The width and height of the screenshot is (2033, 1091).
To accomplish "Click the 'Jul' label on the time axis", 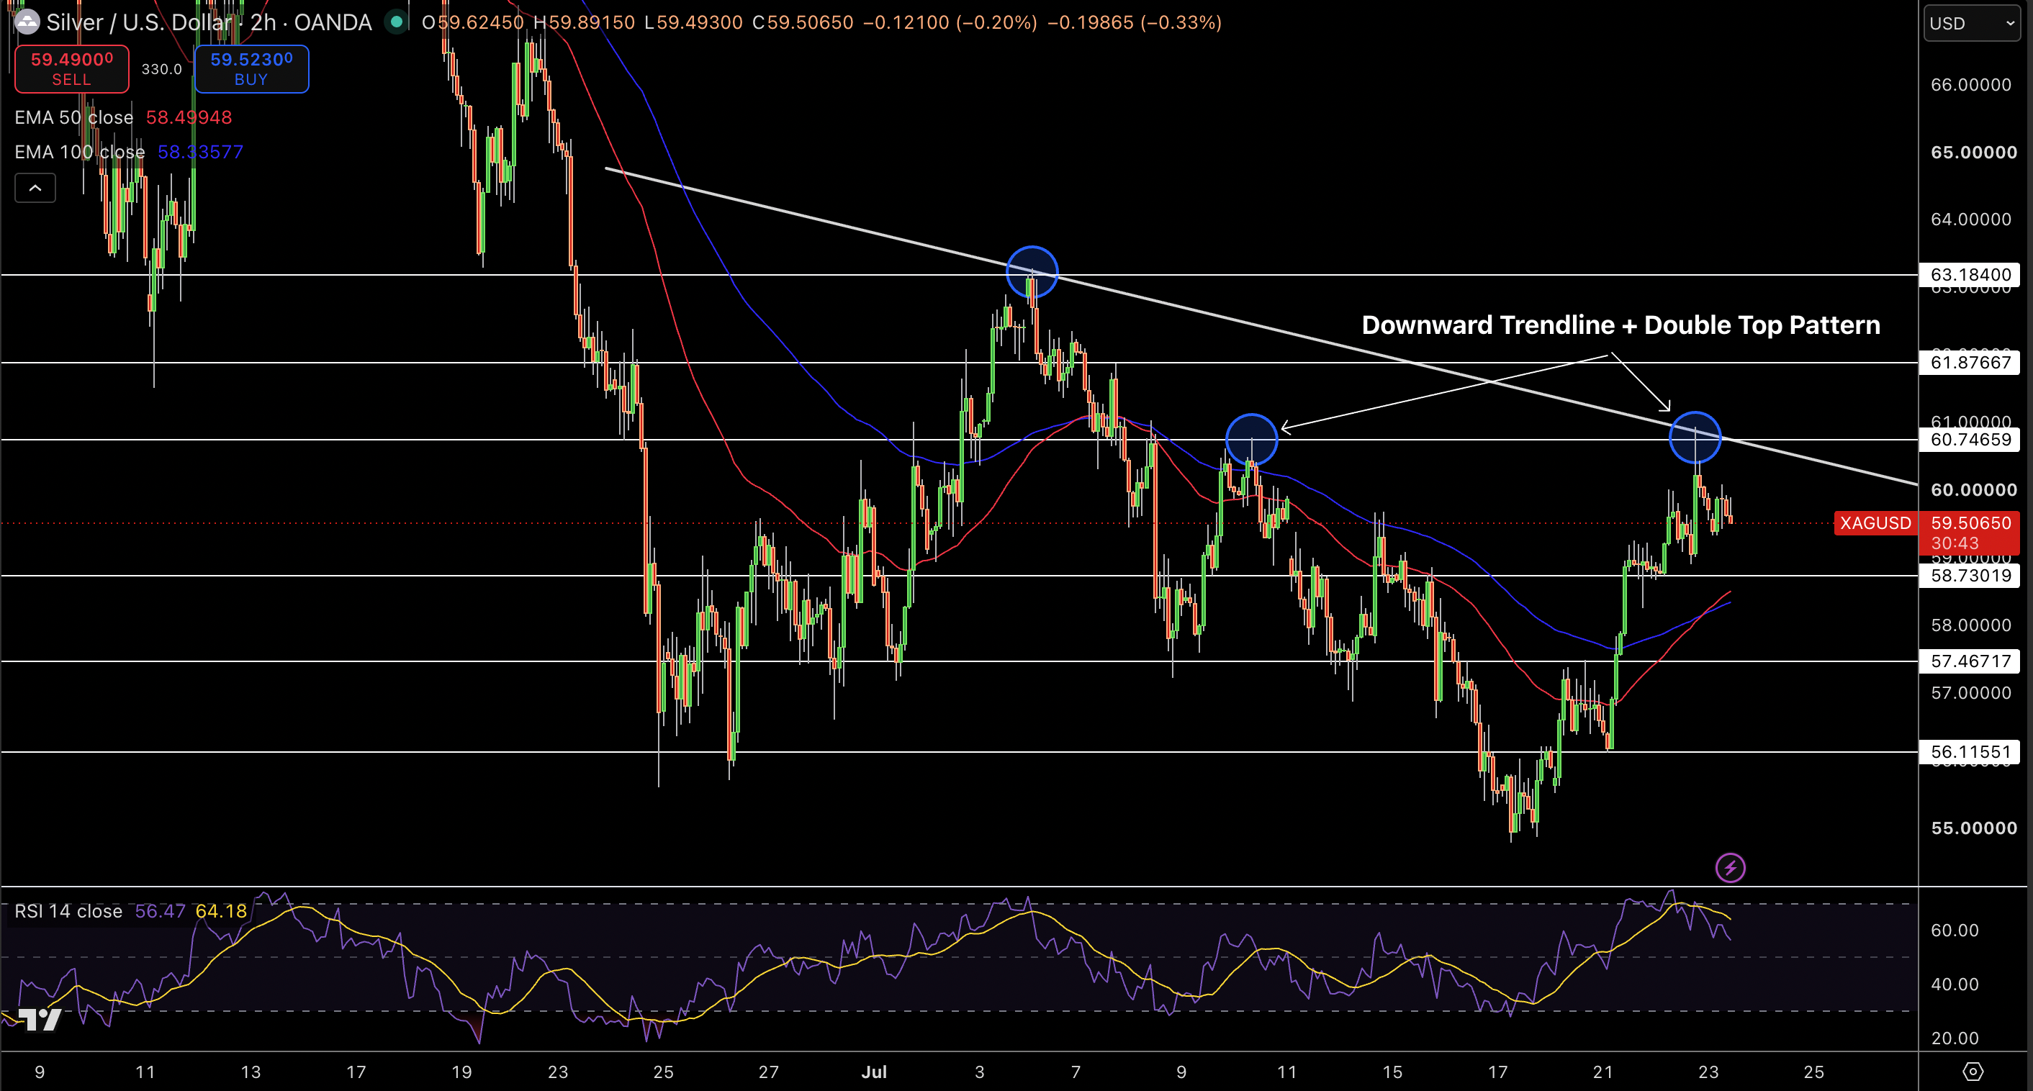I will pos(874,1072).
